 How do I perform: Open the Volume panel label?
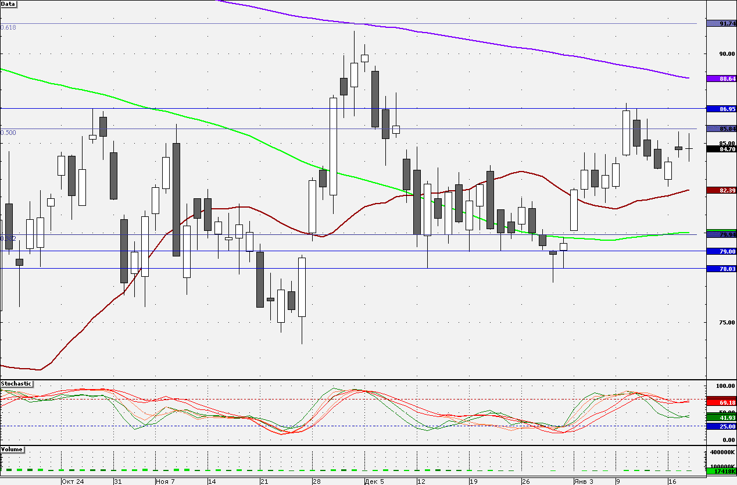point(13,450)
